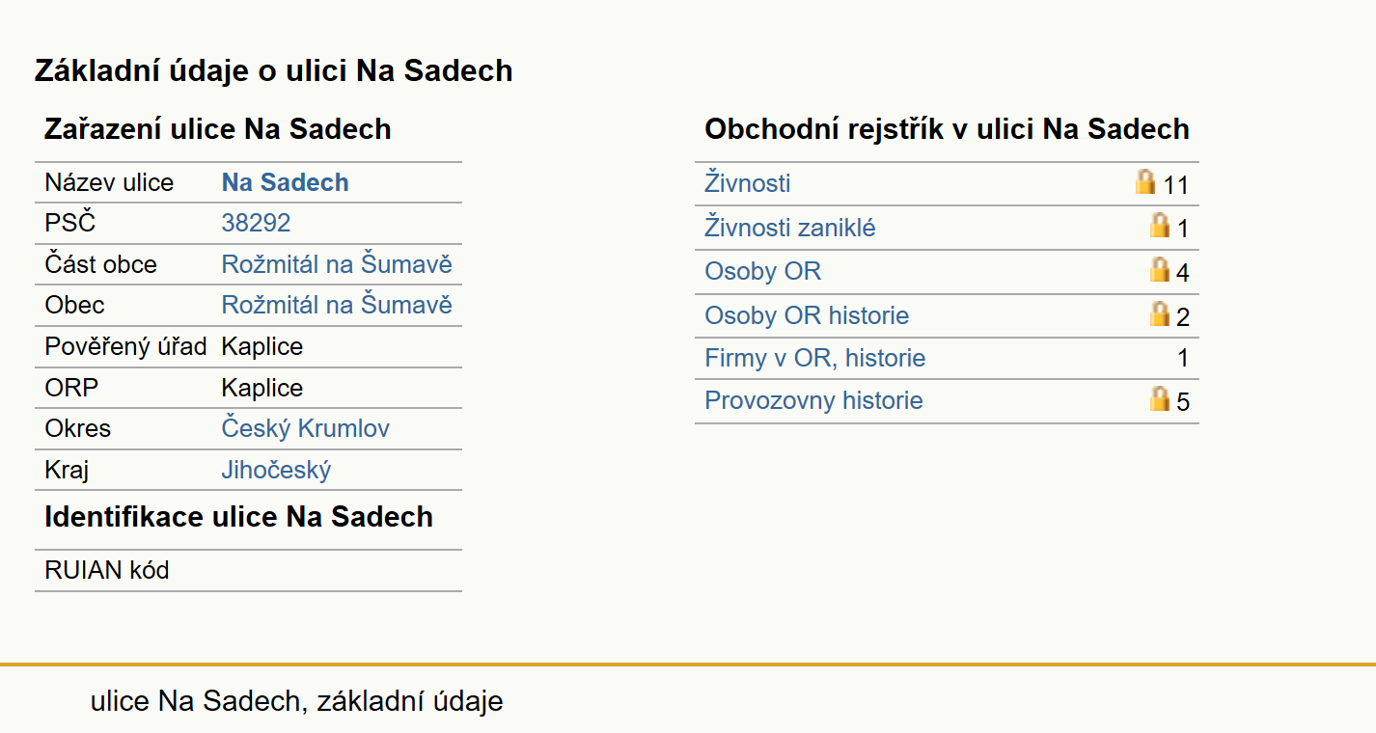Click the lock icon beside Živnosti count

[x=1145, y=181]
